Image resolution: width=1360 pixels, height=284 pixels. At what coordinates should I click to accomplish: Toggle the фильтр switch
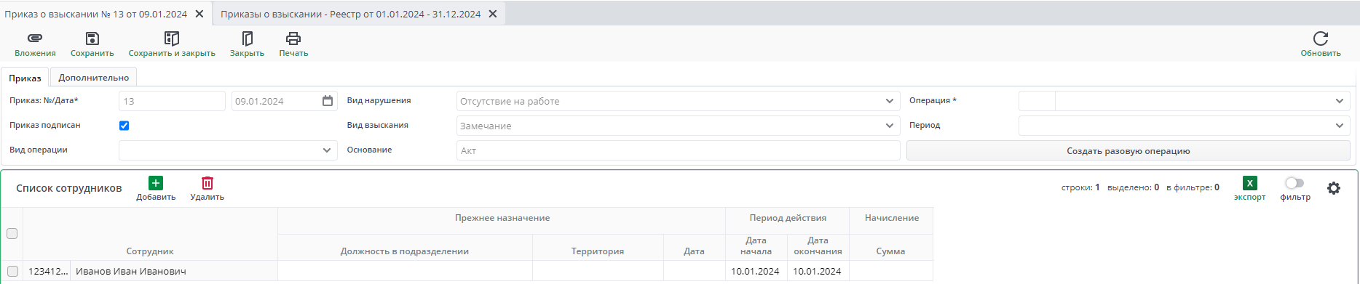[x=1294, y=183]
